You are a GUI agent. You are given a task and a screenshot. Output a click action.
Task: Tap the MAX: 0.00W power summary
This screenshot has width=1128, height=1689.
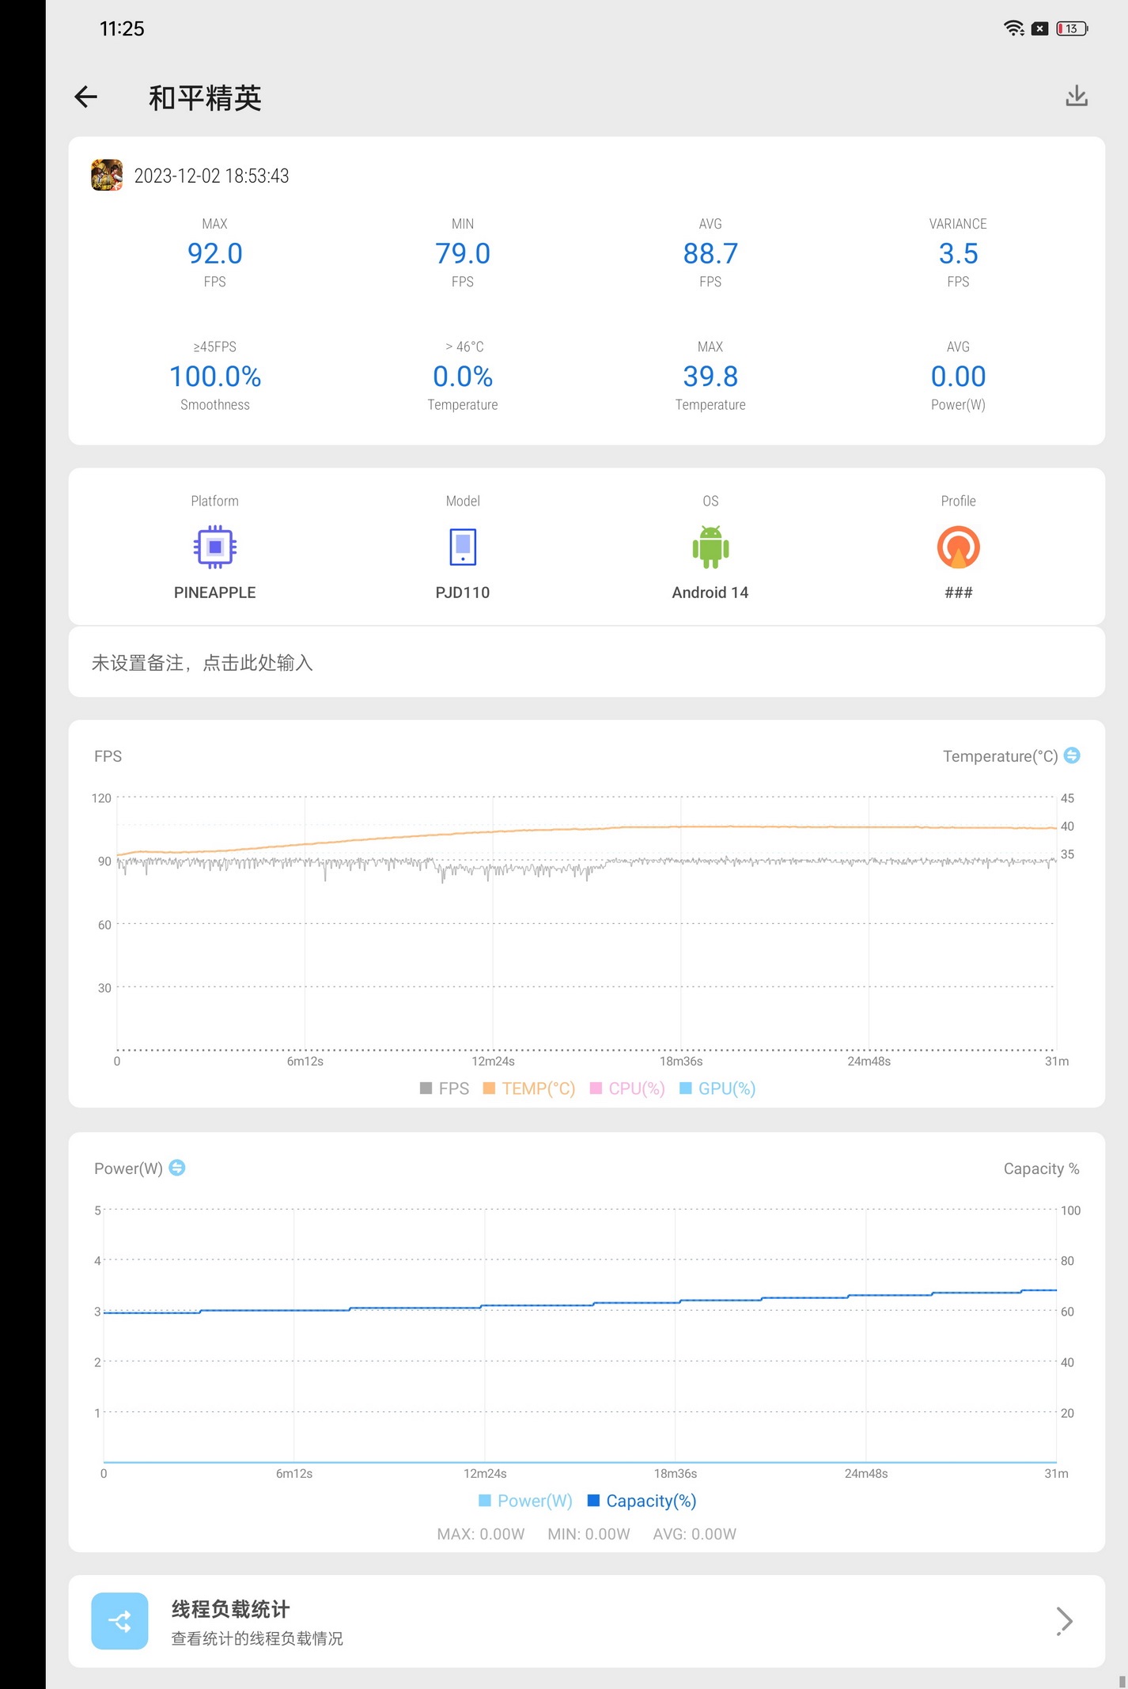(x=481, y=1534)
